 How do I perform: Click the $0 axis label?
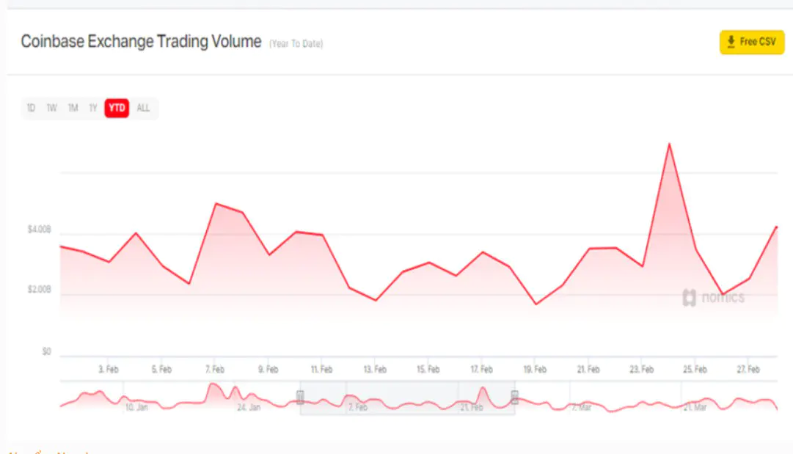click(46, 351)
